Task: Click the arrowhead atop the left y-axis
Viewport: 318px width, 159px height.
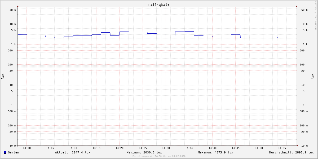Action: pos(18,6)
